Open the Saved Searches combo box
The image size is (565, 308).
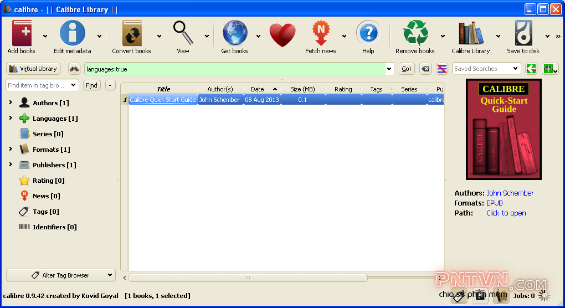486,69
